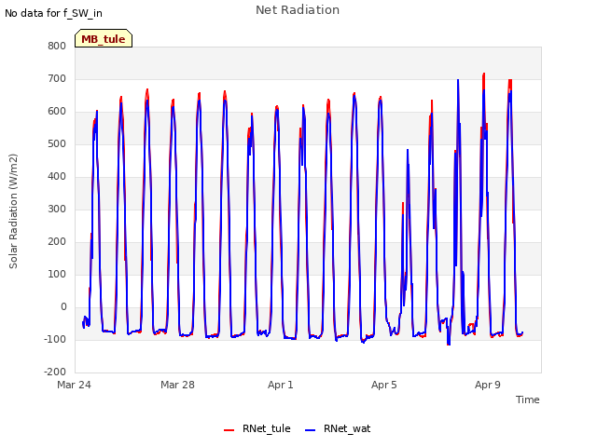Click the highest red peak near Apr 9
Screen dimensions: 597x447
pyautogui.click(x=484, y=74)
